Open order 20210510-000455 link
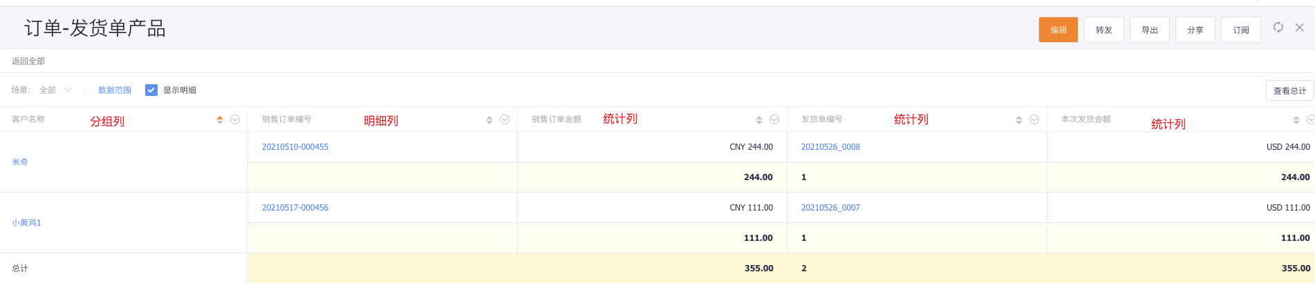1315x283 pixels. click(295, 147)
